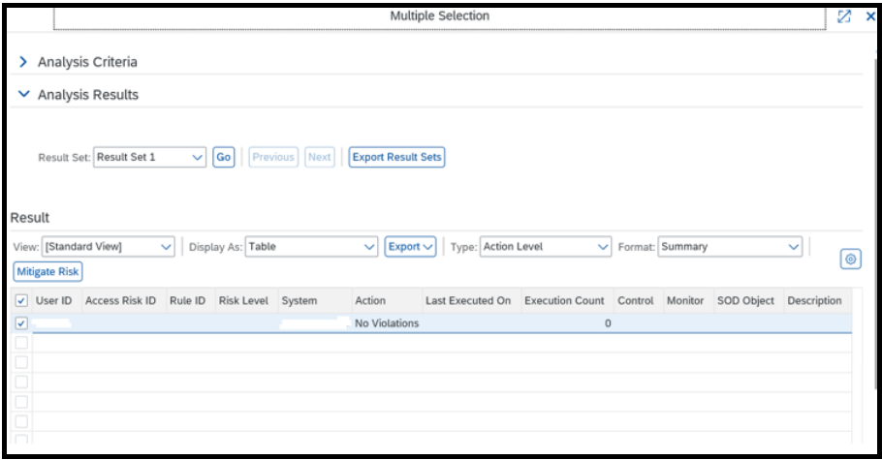This screenshot has height=460, width=882.
Task: Open table settings gear icon
Action: click(x=851, y=260)
